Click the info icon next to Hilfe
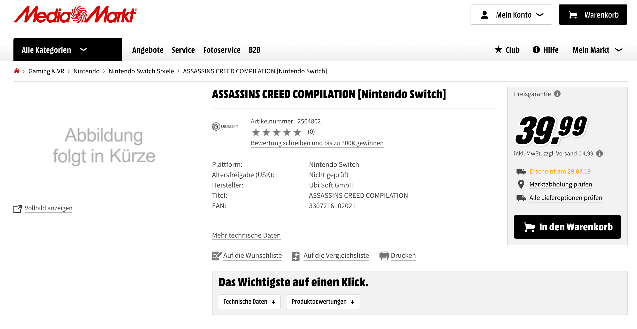This screenshot has width=637, height=329. coord(536,50)
